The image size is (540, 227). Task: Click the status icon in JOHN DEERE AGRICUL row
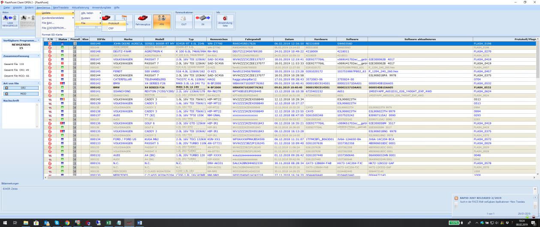coord(62,43)
